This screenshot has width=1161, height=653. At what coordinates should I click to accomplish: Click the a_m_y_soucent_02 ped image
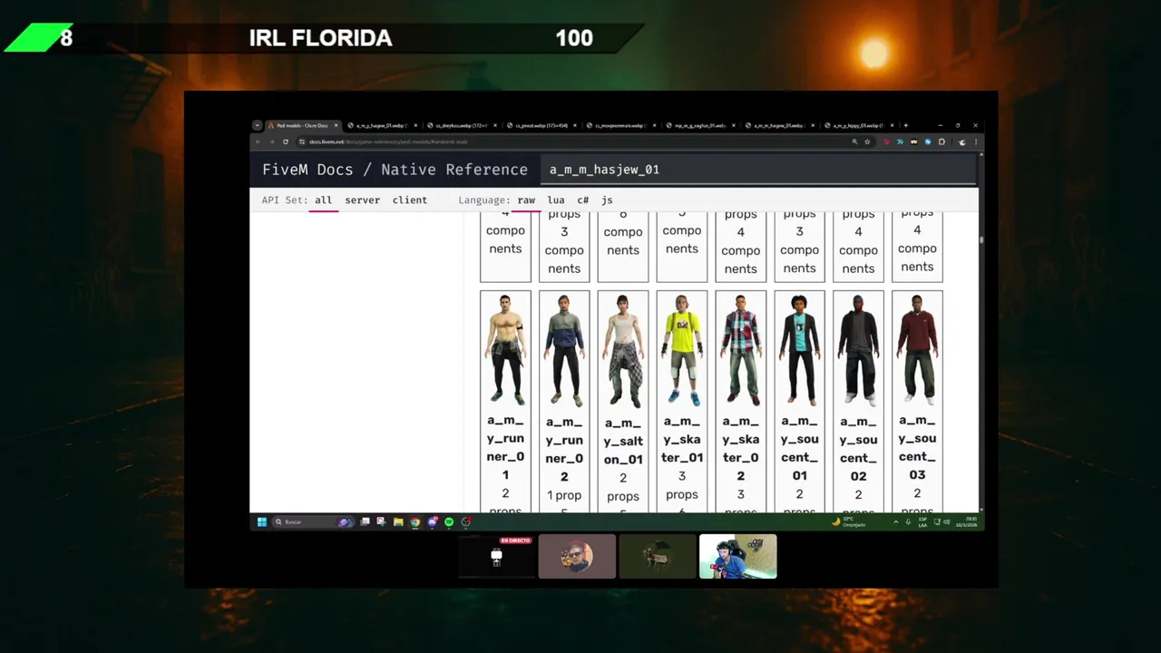[x=858, y=350]
